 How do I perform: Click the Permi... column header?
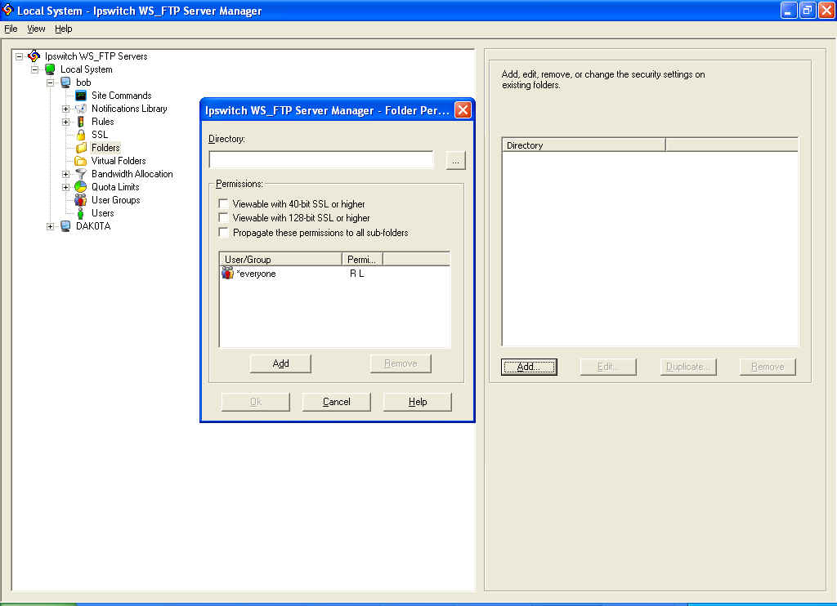(x=362, y=259)
